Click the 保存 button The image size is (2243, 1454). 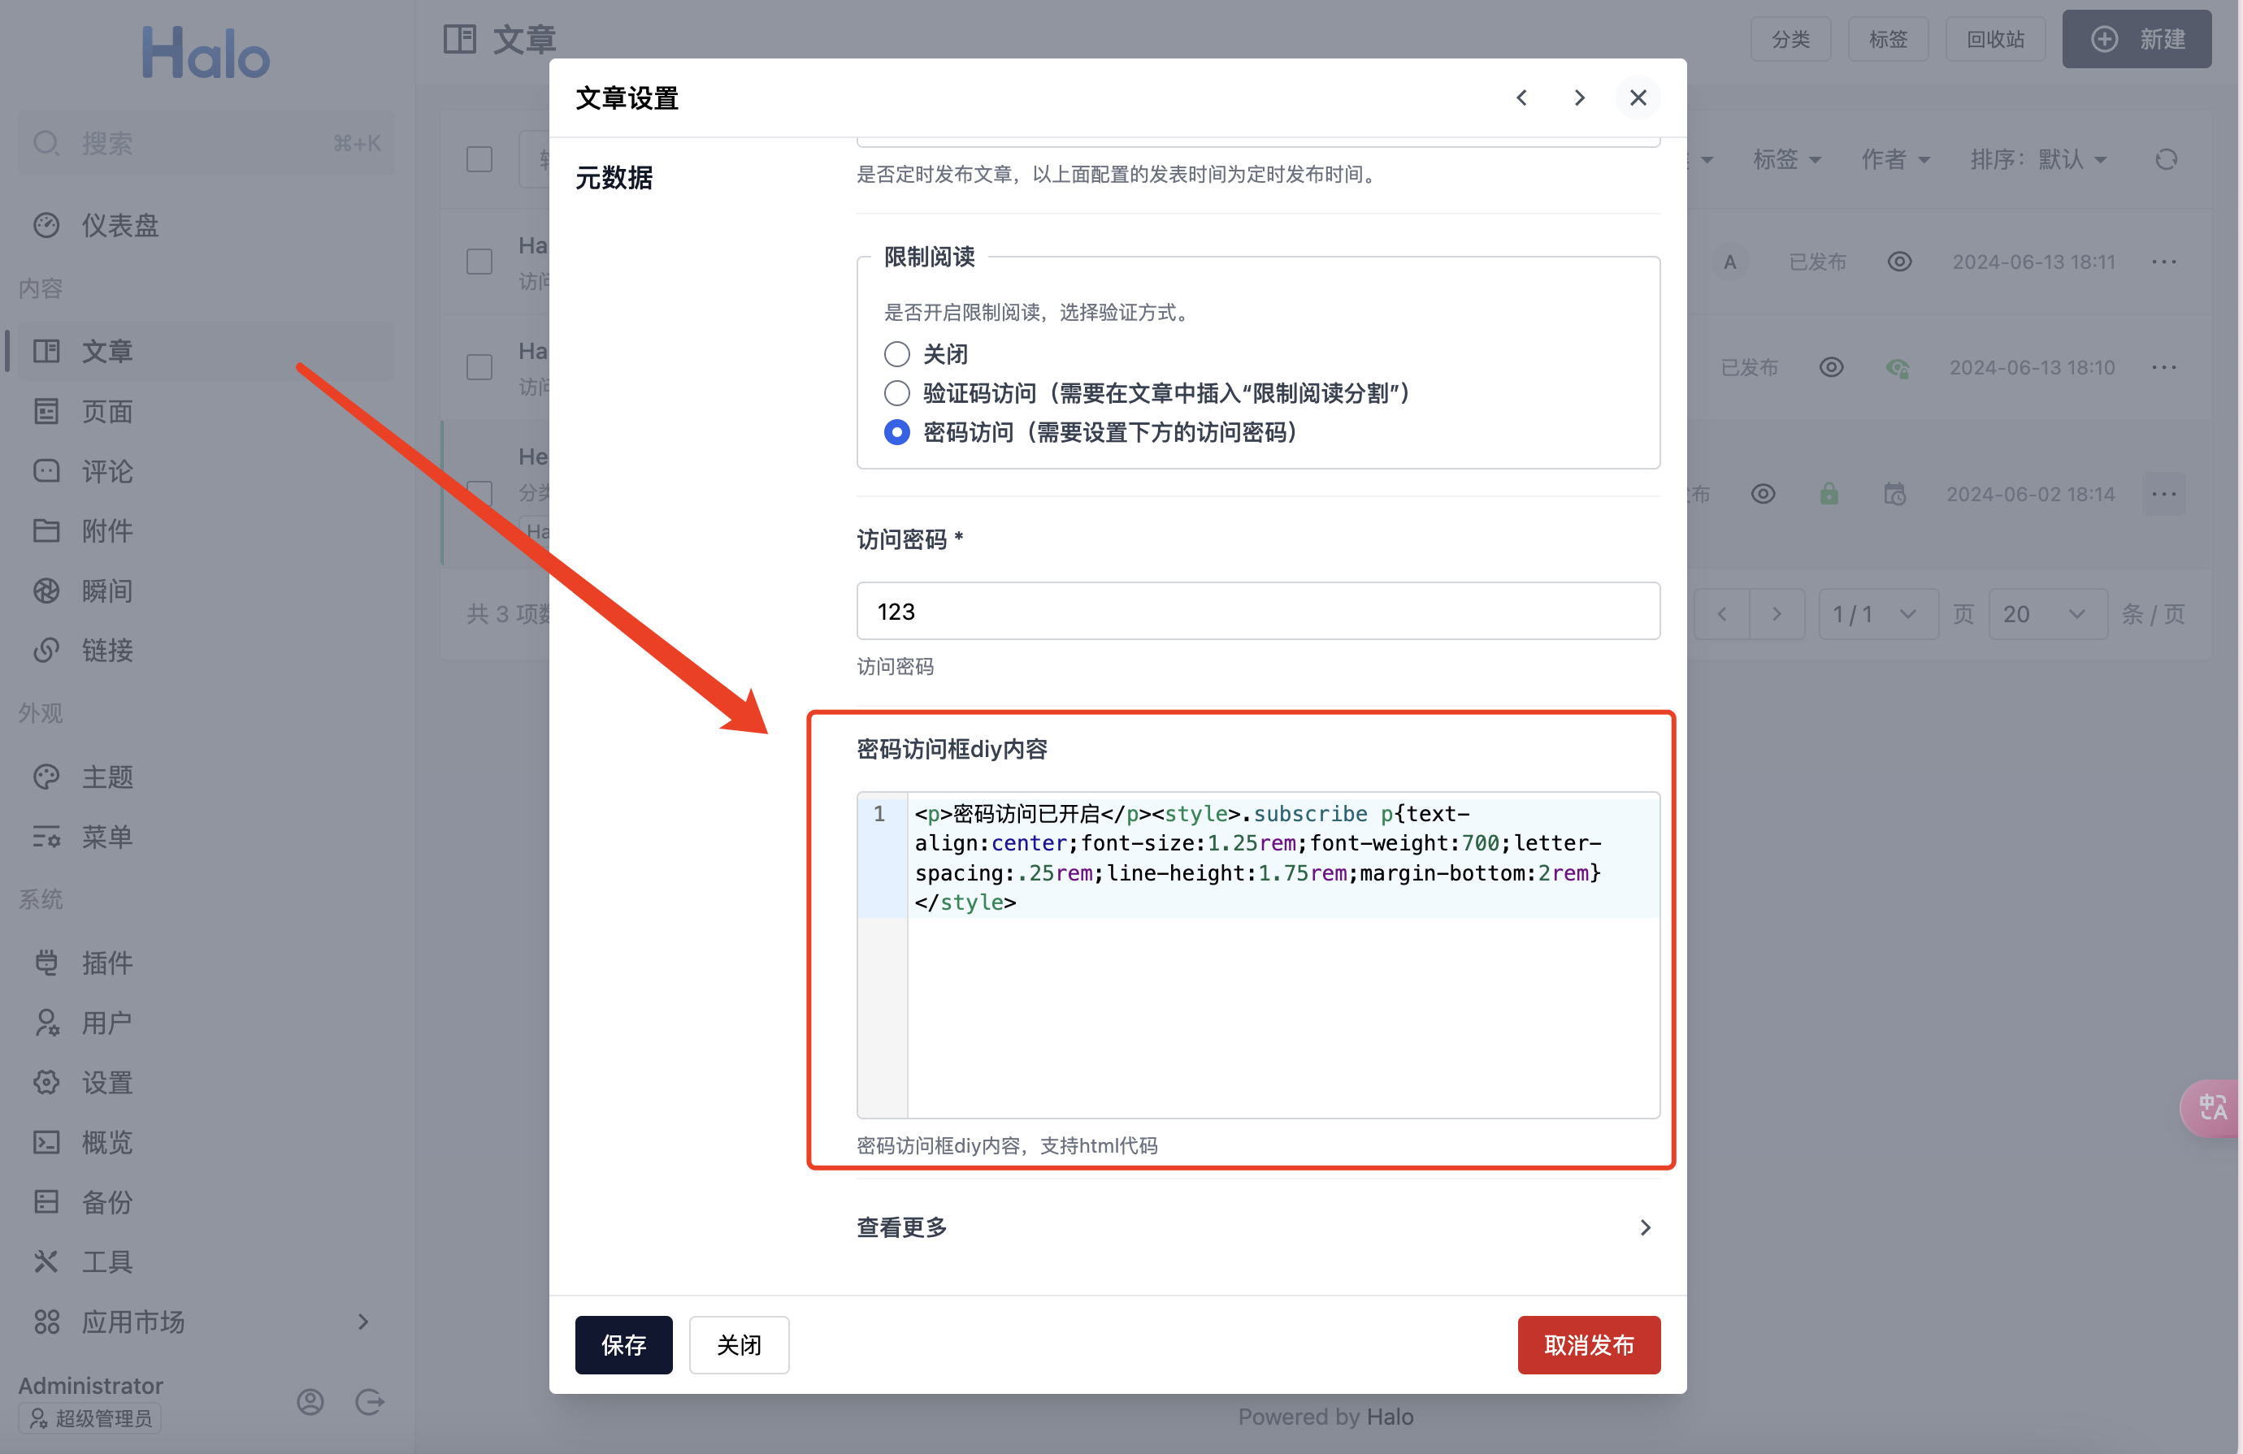[624, 1345]
